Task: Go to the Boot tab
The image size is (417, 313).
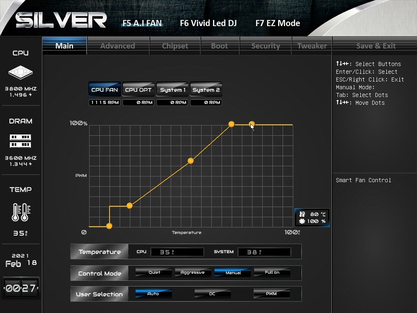Action: coord(219,46)
